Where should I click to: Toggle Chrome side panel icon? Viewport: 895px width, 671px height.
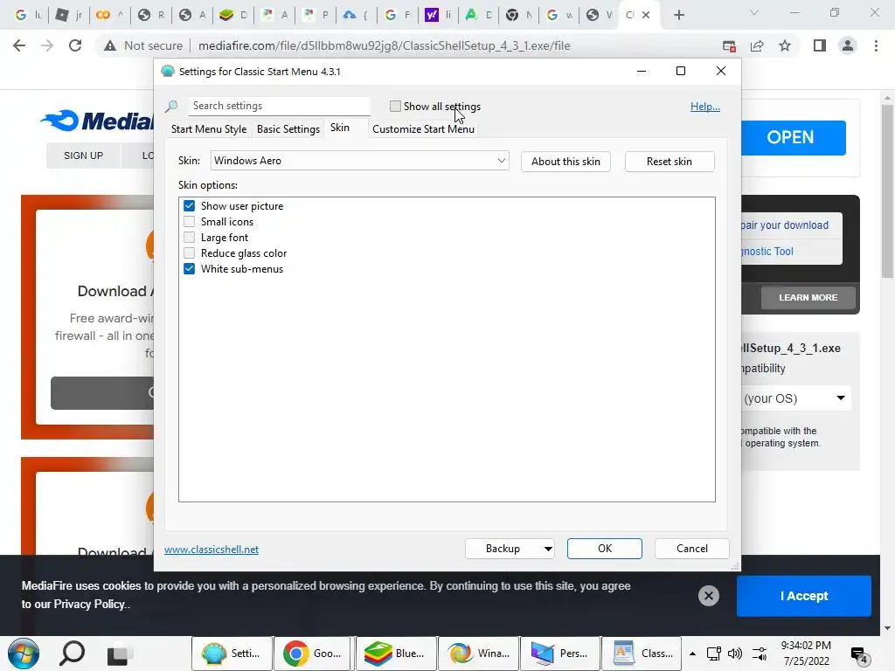point(820,45)
